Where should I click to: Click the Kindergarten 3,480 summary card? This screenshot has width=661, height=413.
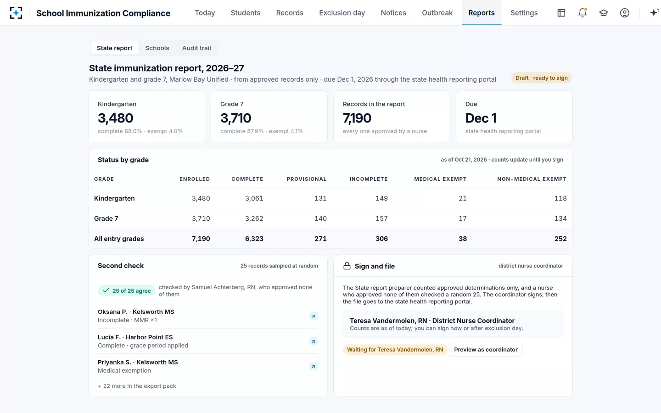(147, 117)
